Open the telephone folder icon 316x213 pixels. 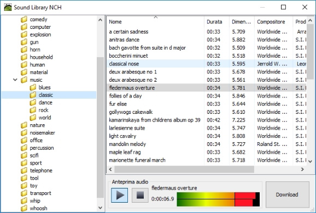tap(24, 171)
